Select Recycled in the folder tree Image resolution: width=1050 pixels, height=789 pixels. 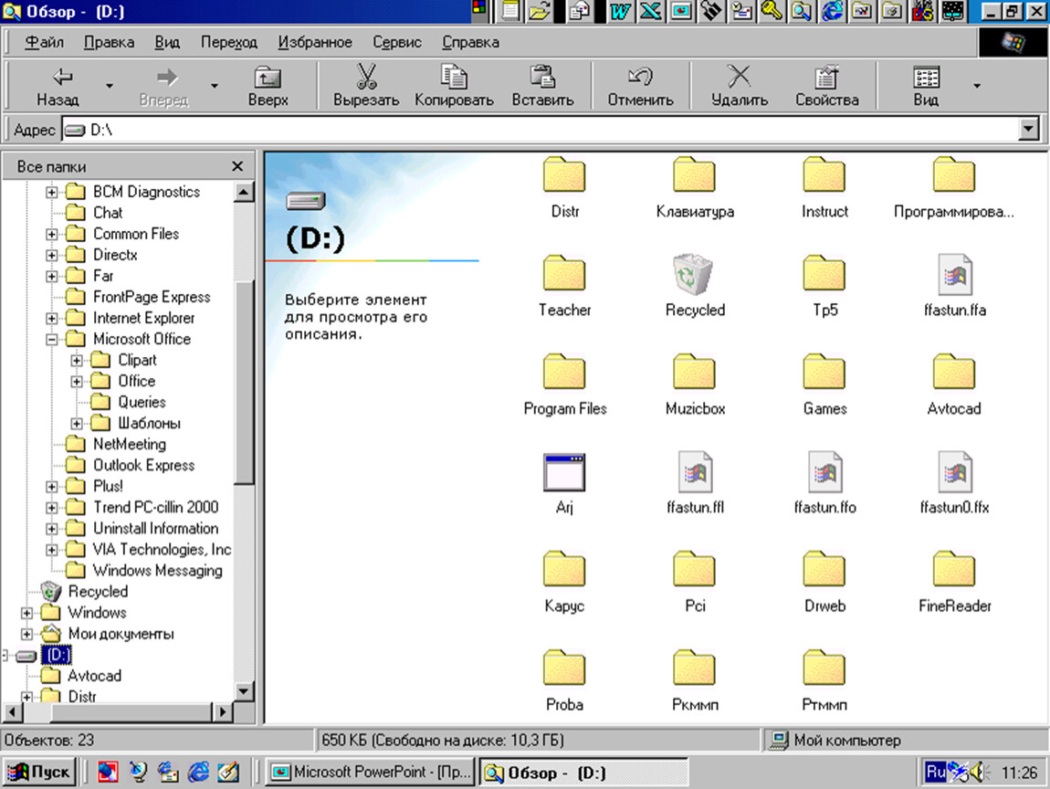point(98,592)
